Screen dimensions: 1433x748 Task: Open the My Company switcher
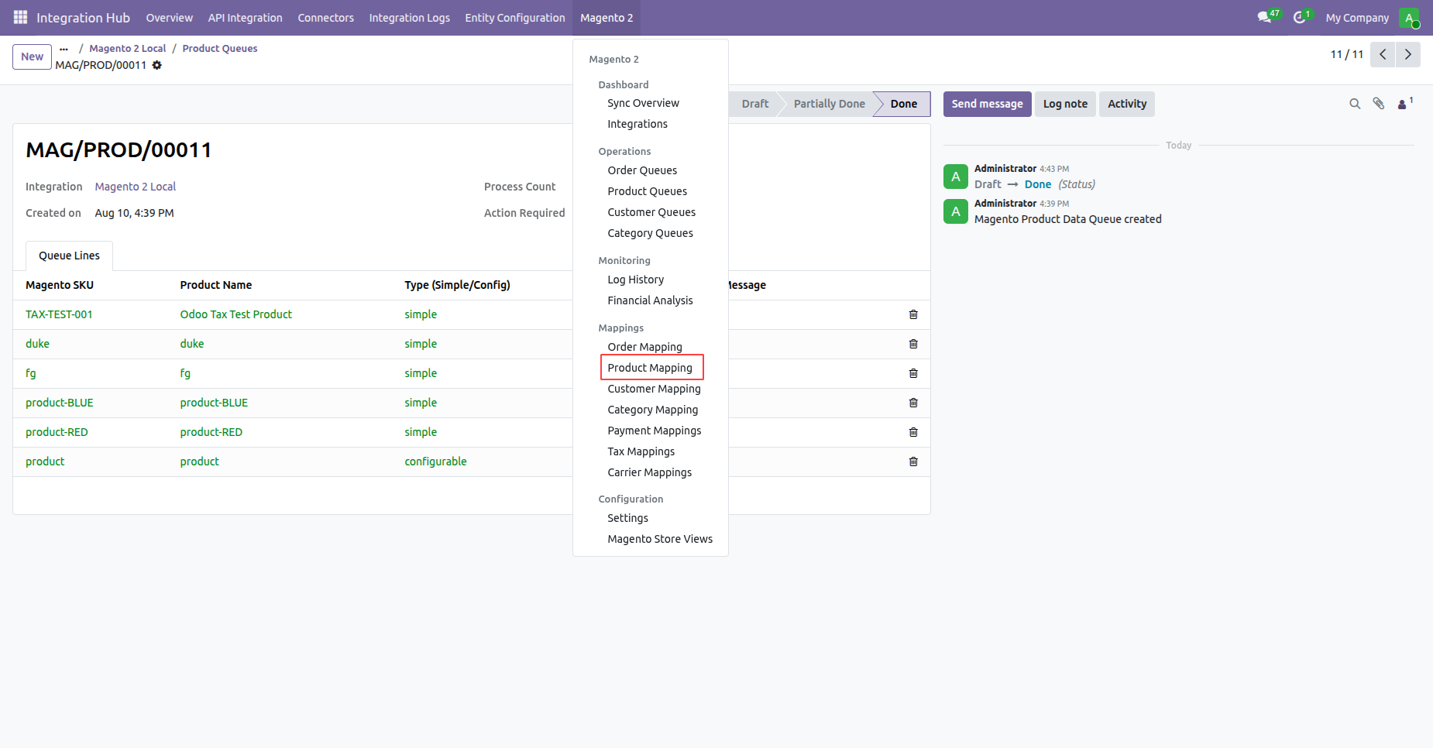[x=1357, y=18]
